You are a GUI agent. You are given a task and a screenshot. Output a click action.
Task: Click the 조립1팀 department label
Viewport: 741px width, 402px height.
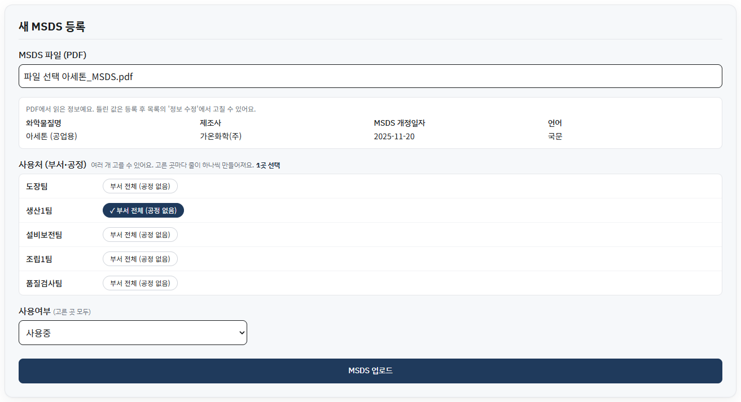[x=39, y=259]
